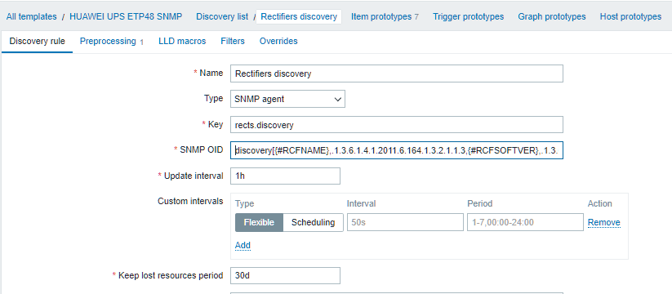Open Graph prototypes link
Viewport: 672px width, 294px height.
tap(552, 16)
